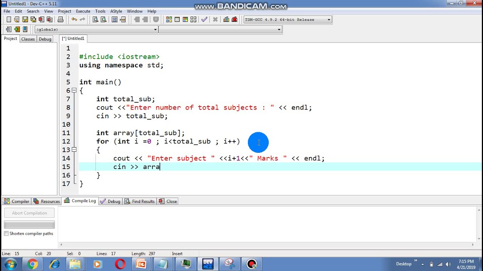This screenshot has width=483, height=271.
Task: Click the compile progress bar
Action: [29, 225]
